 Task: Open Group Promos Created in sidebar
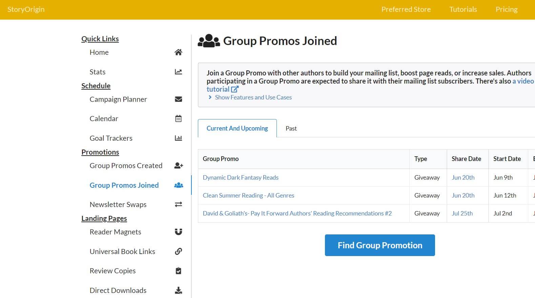click(x=126, y=166)
